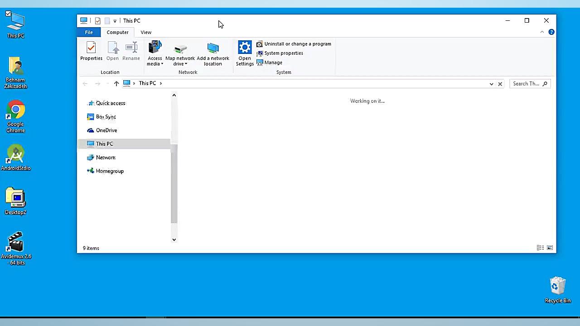The image size is (580, 326).
Task: Open Explorer help question mark icon
Action: (551, 32)
